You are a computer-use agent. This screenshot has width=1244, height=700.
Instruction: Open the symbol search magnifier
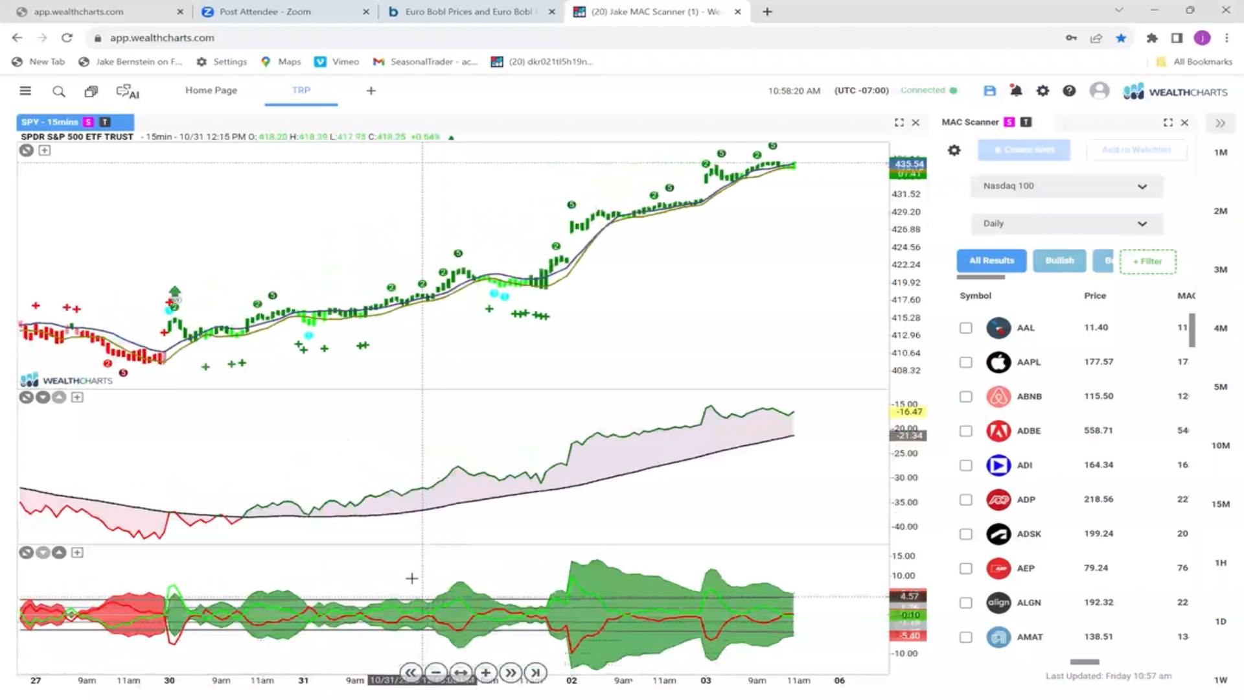(59, 91)
